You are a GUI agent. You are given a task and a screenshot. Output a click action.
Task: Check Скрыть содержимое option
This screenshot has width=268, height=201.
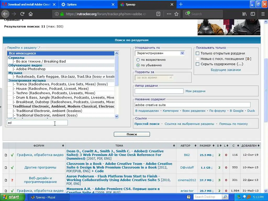click(197, 64)
